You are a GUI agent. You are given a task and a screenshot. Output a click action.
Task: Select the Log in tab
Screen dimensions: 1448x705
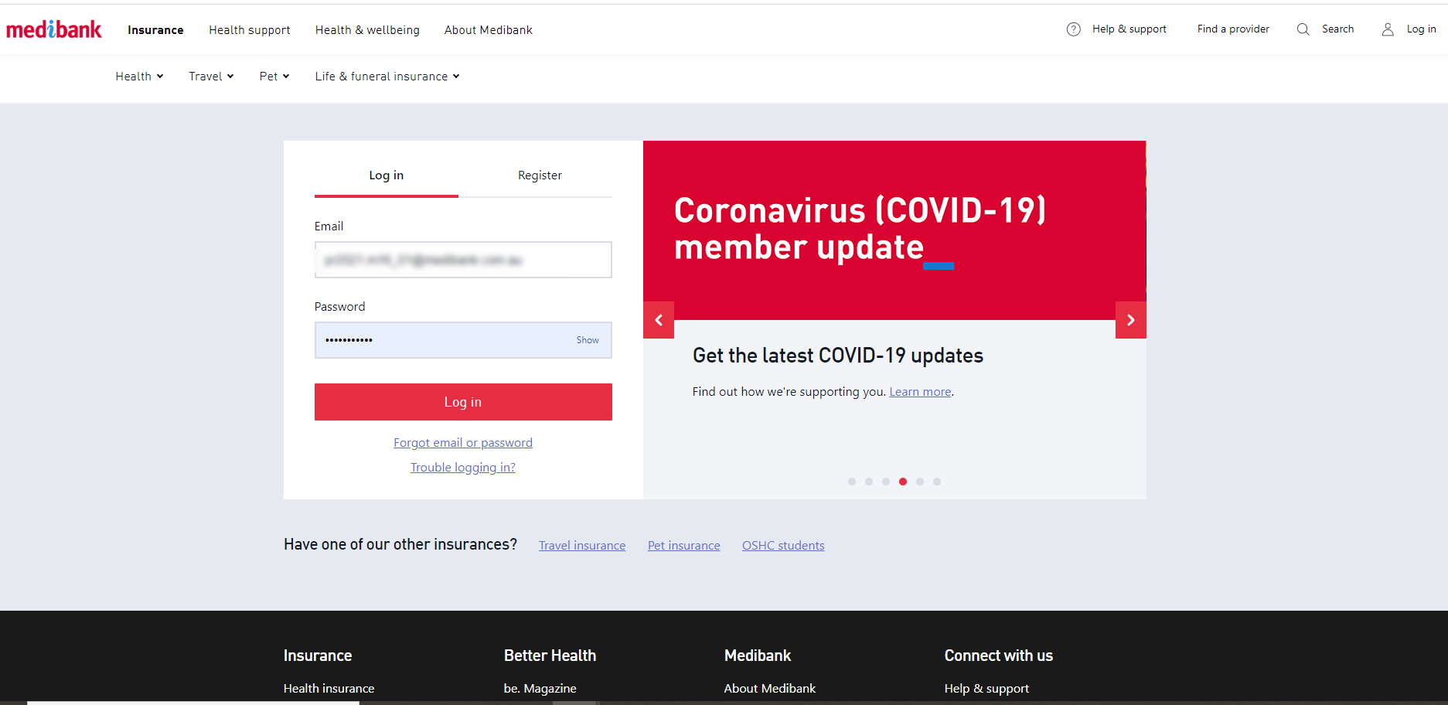tap(386, 175)
